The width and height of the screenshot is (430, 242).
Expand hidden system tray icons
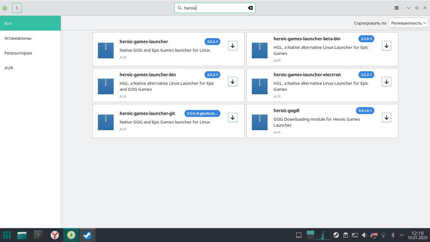pyautogui.click(x=402, y=235)
